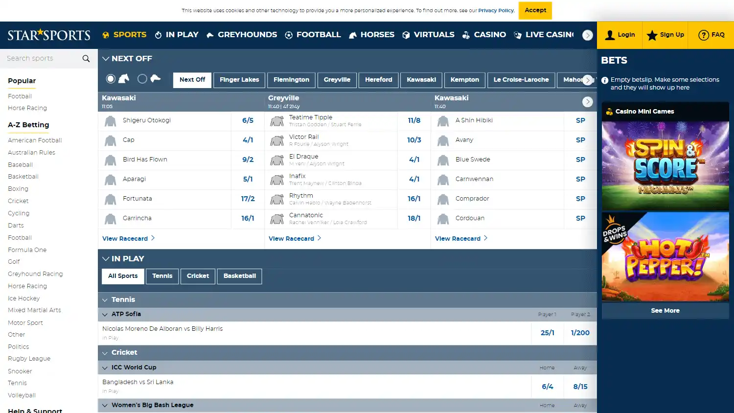The width and height of the screenshot is (734, 413).
Task: Switch to the Kempton tab
Action: pos(465,80)
